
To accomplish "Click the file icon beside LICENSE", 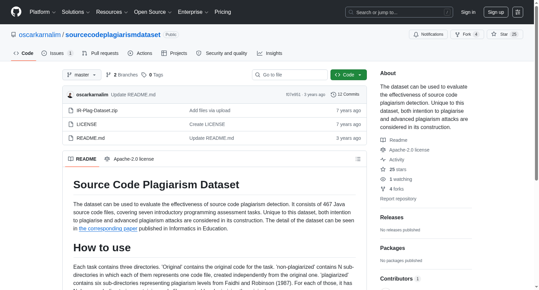I will (71, 124).
